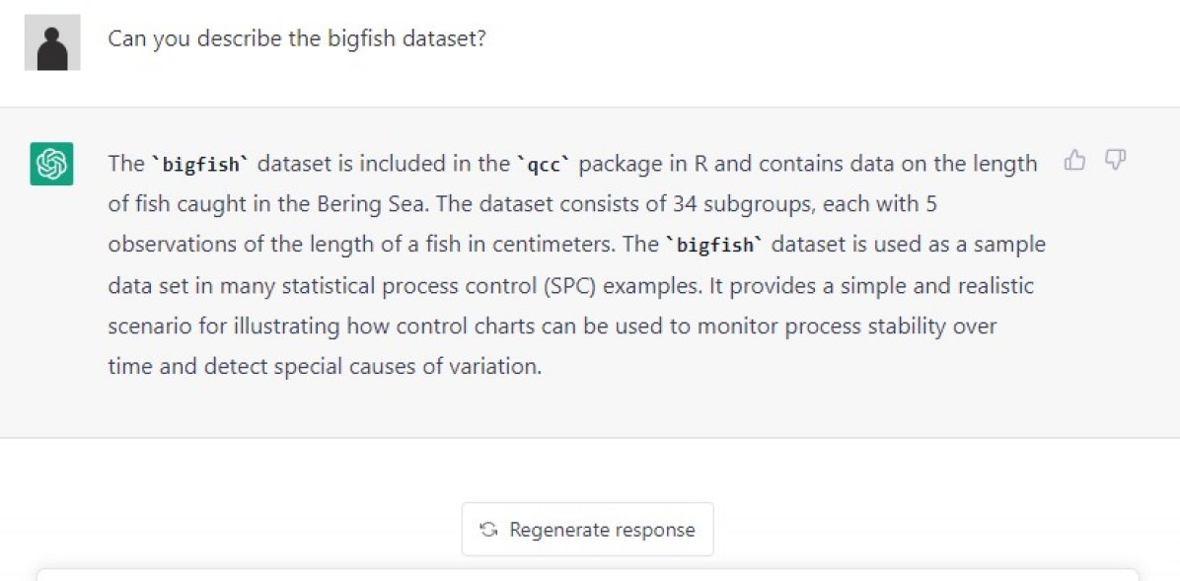Click the user profile avatar silhouette
Screen dimensions: 1180x581
52,42
